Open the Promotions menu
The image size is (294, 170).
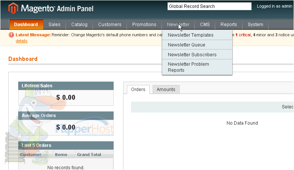tap(144, 25)
